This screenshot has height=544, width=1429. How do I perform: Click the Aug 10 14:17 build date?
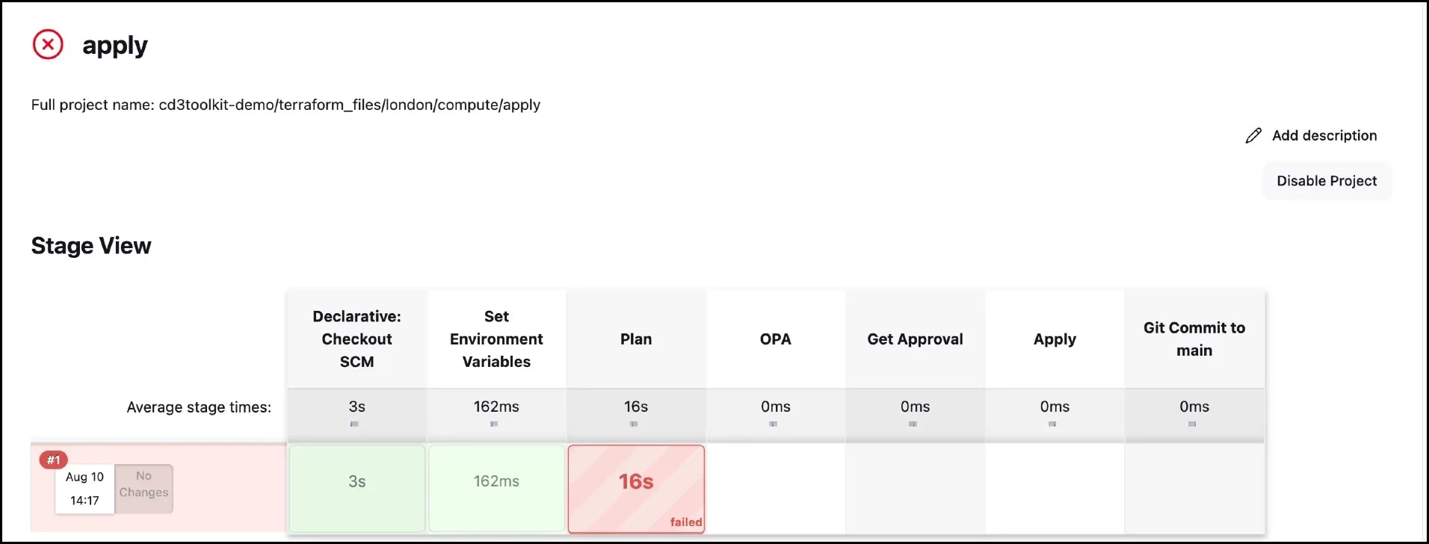84,489
